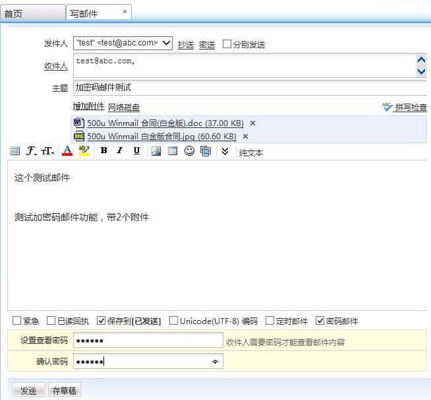Image resolution: width=431 pixels, height=400 pixels.
Task: Click the 存草稿 save draft button
Action: click(x=65, y=390)
